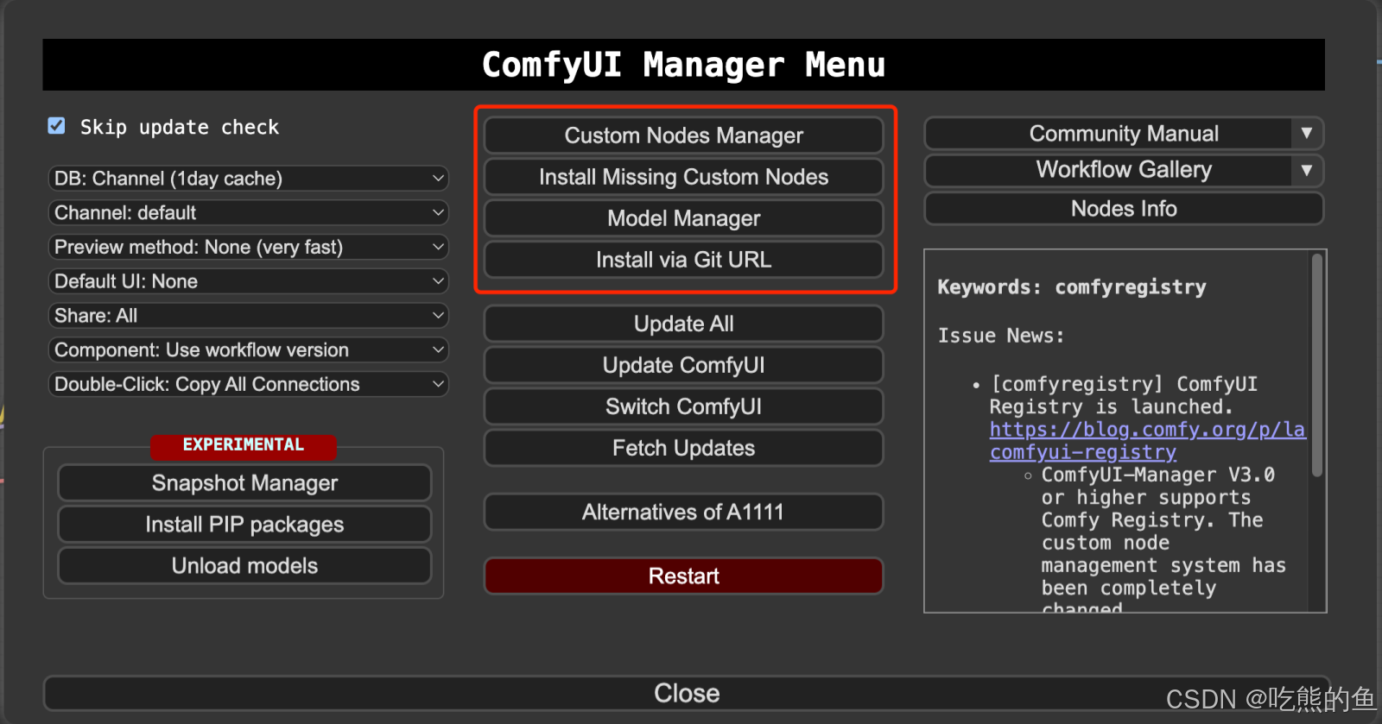Click Unload models

[x=244, y=566]
